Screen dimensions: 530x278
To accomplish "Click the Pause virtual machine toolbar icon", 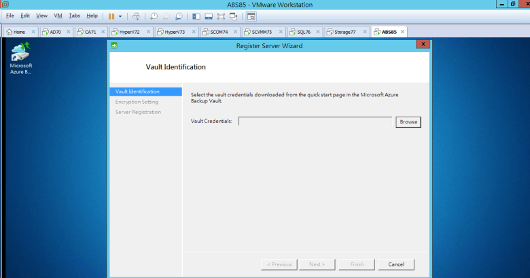I will pos(111,16).
